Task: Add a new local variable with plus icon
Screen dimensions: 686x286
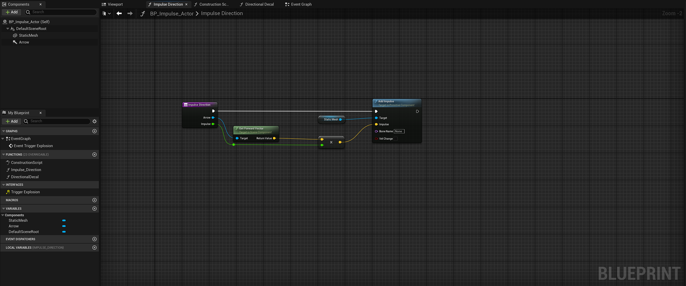Action: pyautogui.click(x=94, y=248)
